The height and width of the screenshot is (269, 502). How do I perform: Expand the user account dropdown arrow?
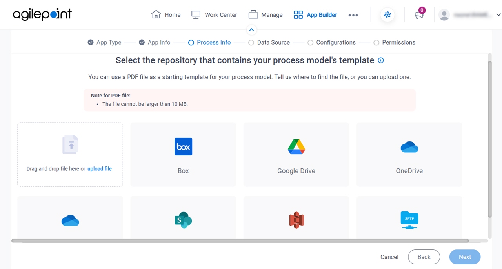[x=498, y=15]
